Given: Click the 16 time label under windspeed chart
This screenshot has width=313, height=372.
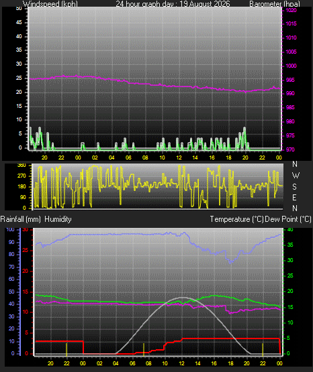Looking at the screenshot, I should pos(212,158).
